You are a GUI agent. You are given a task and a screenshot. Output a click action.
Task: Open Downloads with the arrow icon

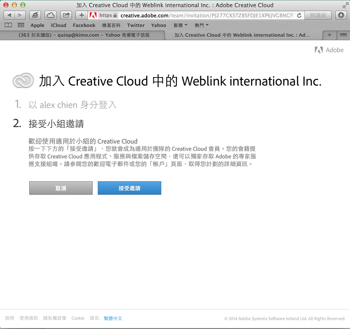point(341,15)
